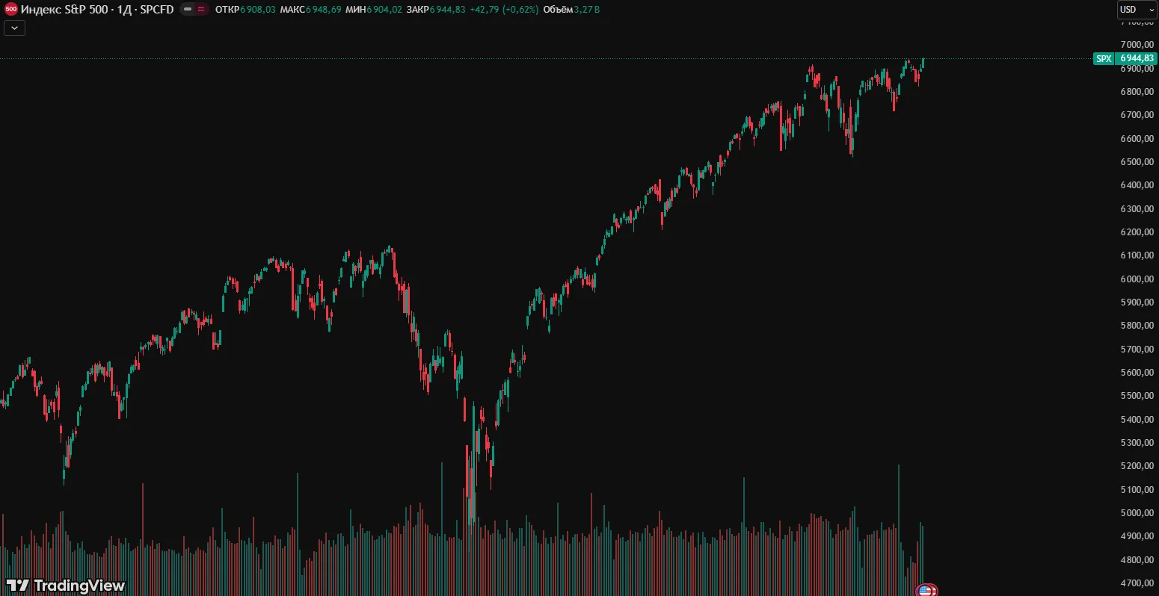Click the 6000,00 price axis label
This screenshot has width=1159, height=596.
(x=1137, y=279)
